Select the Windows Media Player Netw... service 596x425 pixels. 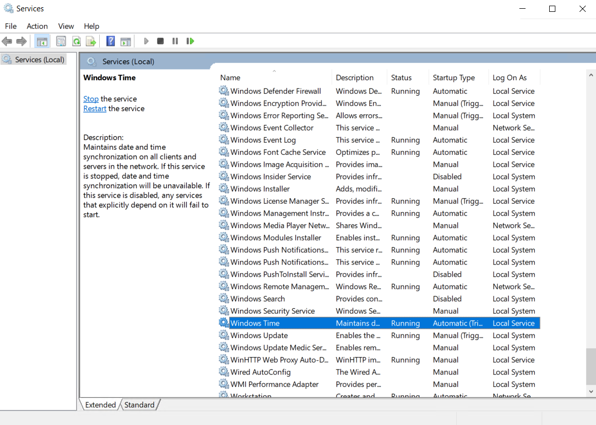pyautogui.click(x=379, y=225)
